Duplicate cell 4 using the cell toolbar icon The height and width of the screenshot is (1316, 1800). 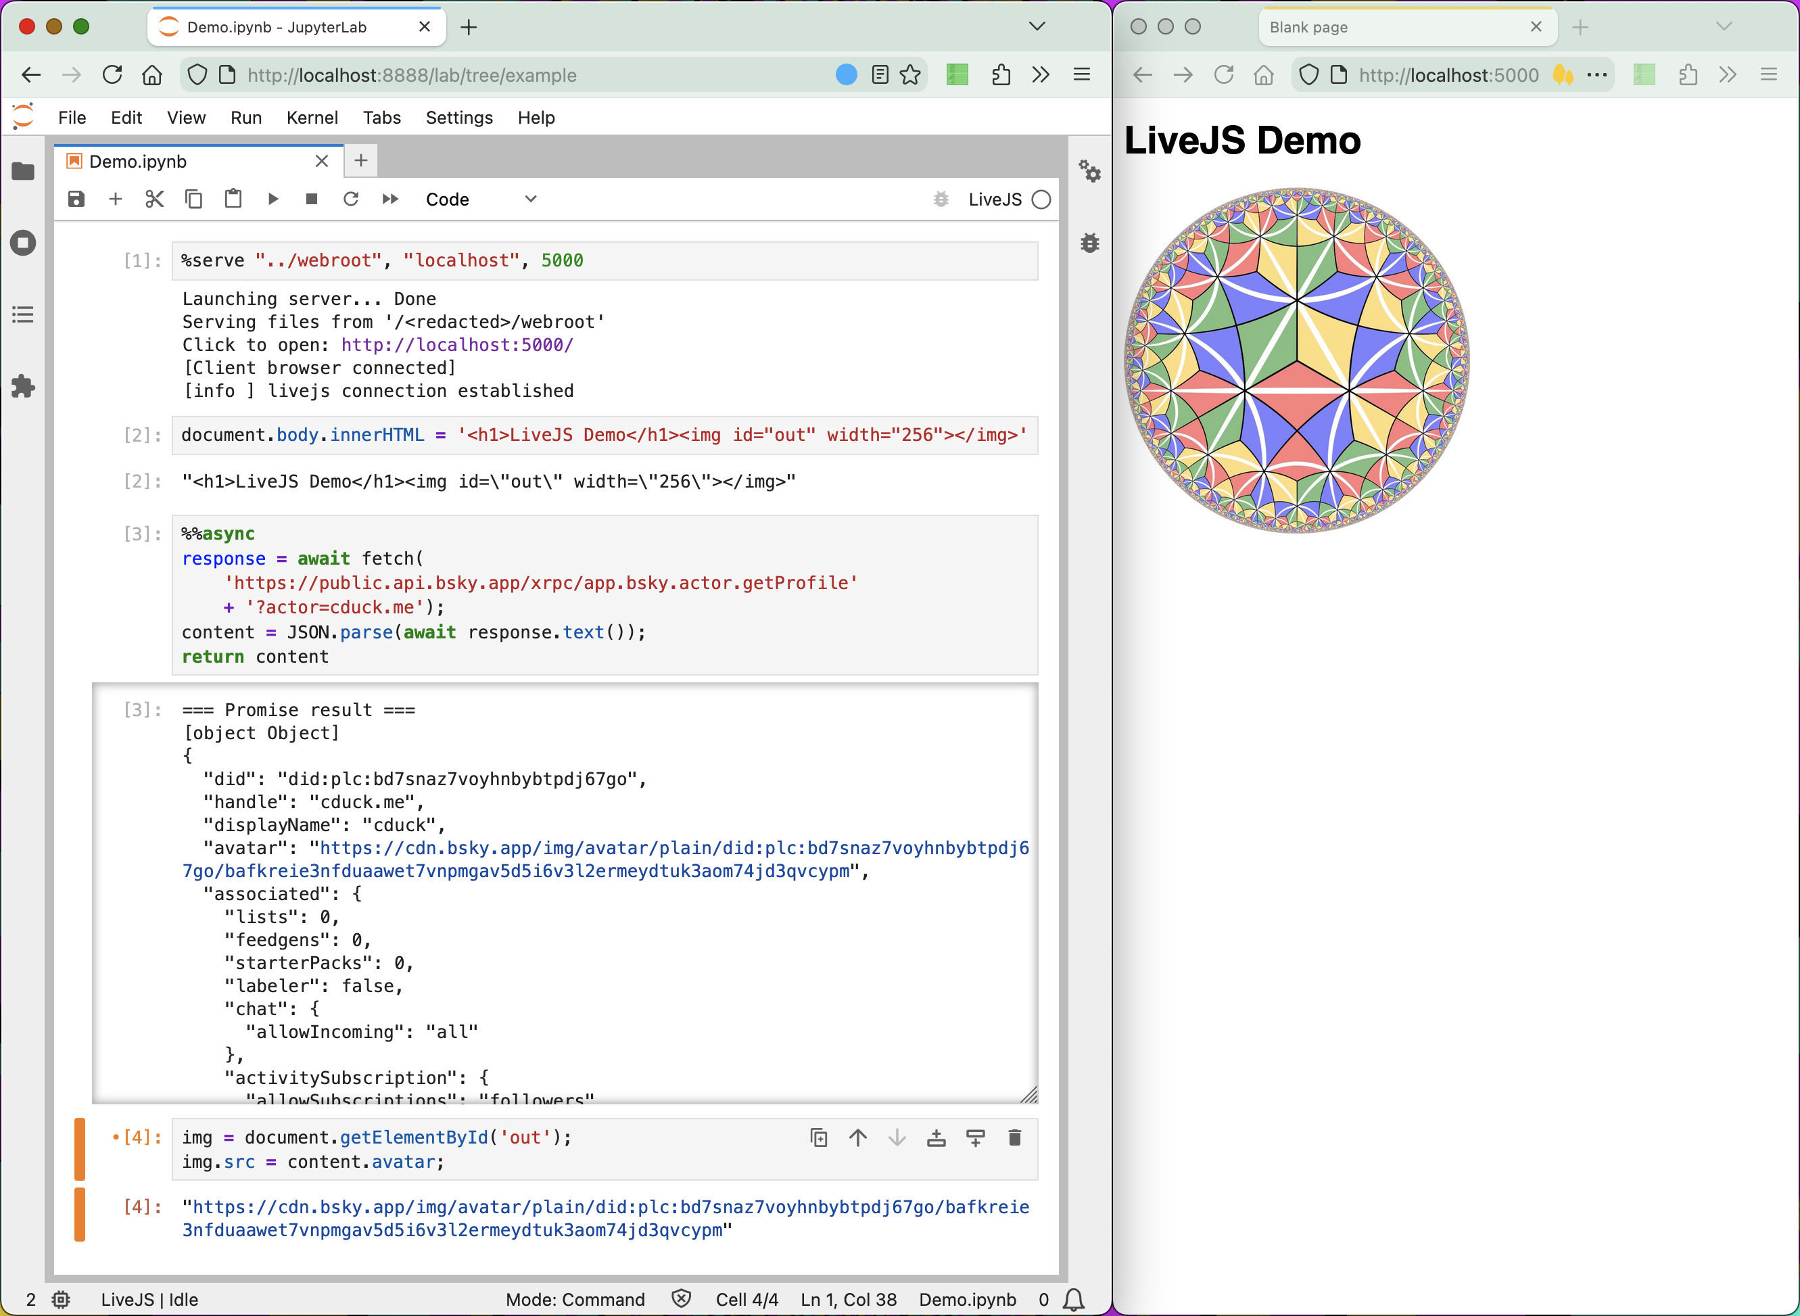[x=819, y=1137]
